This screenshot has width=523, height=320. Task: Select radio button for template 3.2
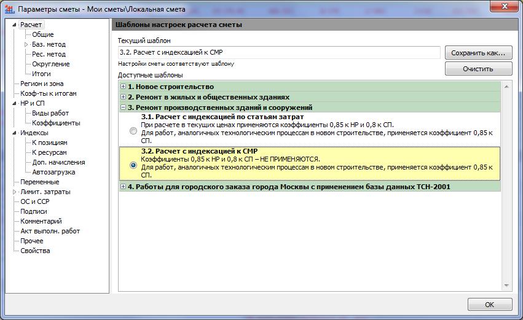[133, 165]
